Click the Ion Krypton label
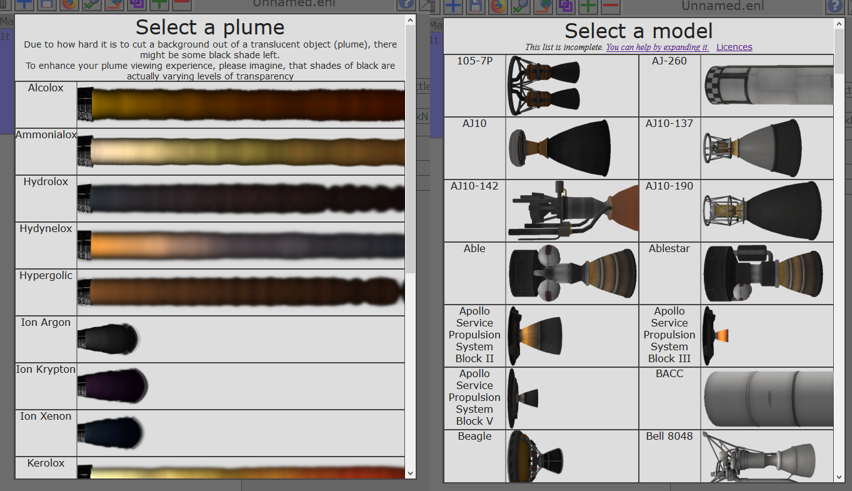Screen dimensions: 852x491 click(x=46, y=370)
